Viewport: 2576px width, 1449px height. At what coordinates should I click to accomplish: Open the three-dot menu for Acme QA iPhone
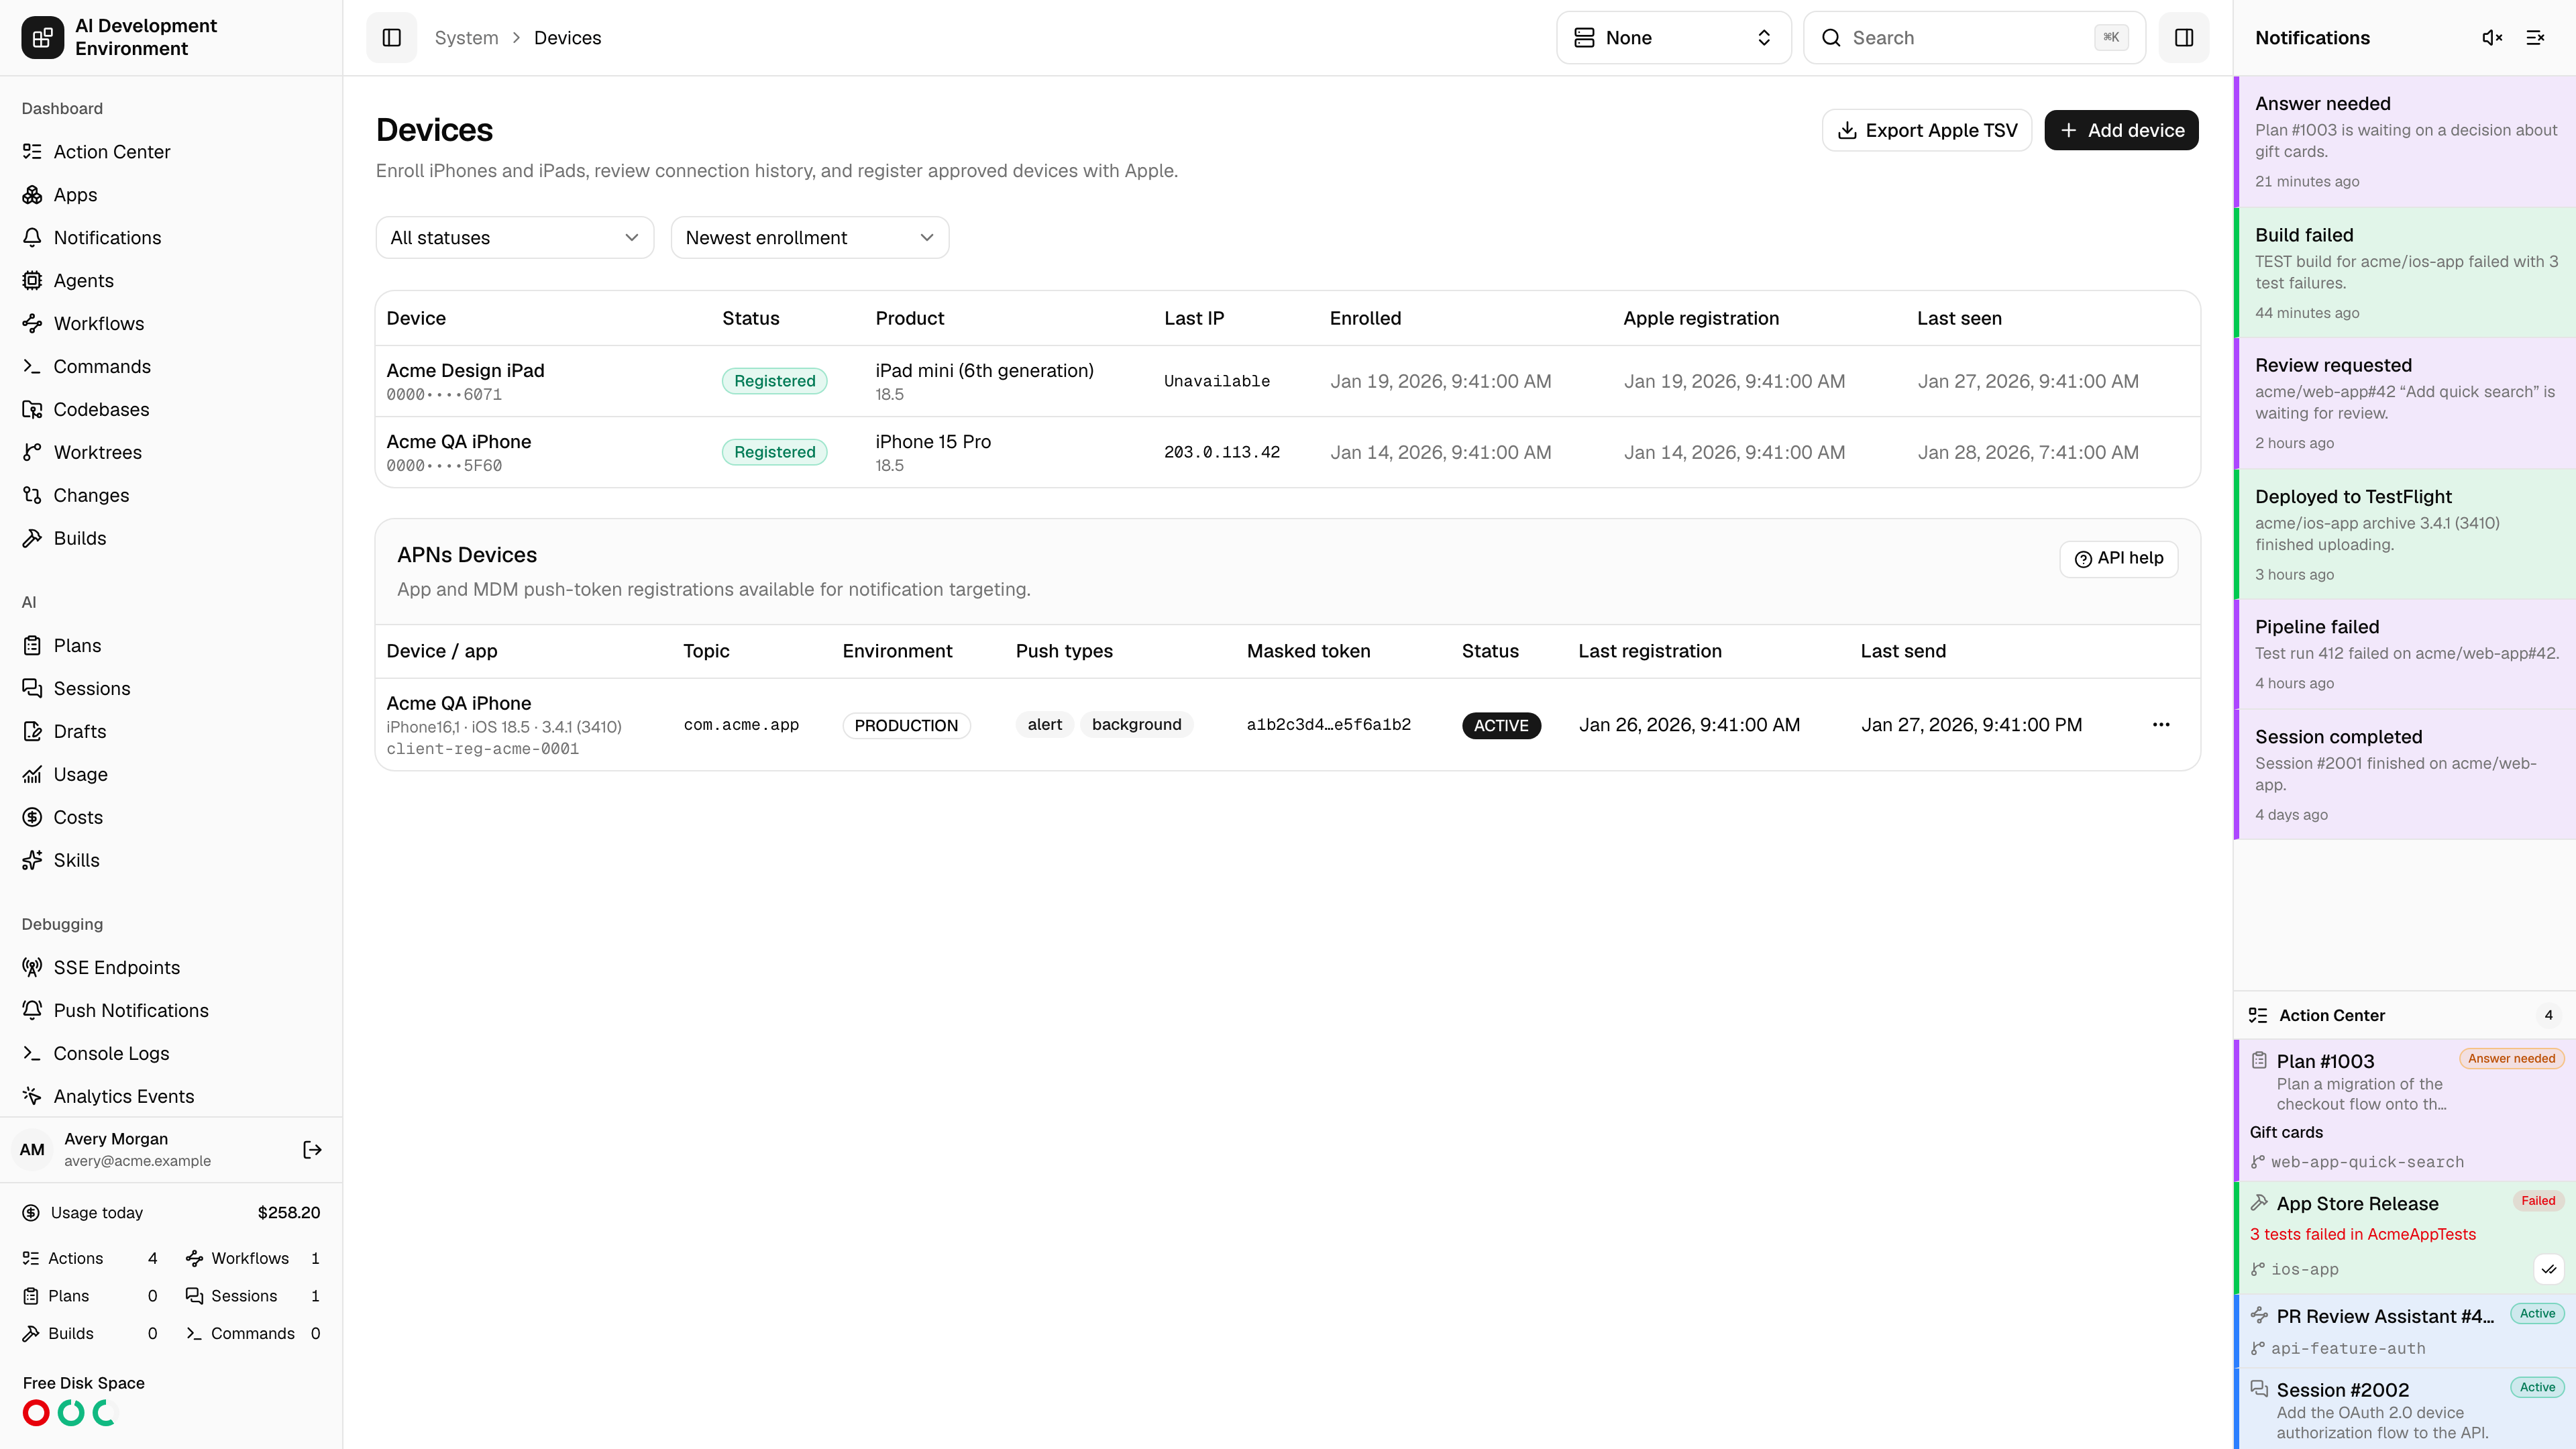(2161, 725)
